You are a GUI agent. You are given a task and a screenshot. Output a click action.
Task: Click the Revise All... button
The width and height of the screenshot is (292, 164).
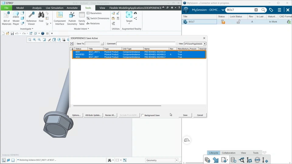point(110,115)
